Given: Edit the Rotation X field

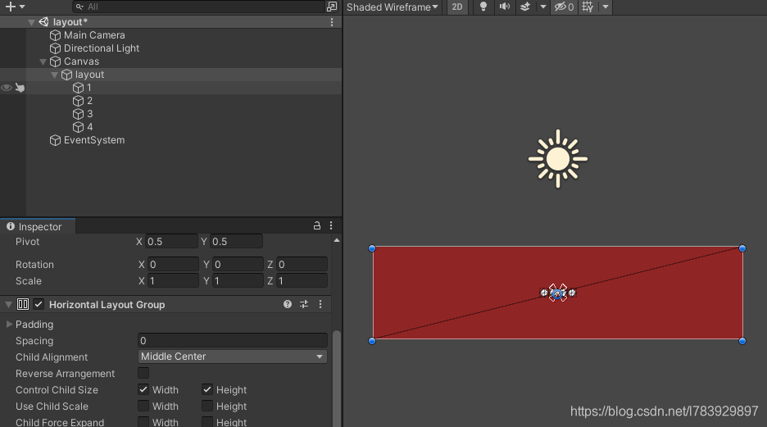Looking at the screenshot, I should [173, 265].
